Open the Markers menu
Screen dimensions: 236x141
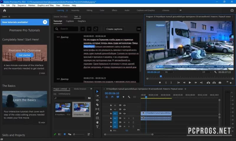coord(32,5)
